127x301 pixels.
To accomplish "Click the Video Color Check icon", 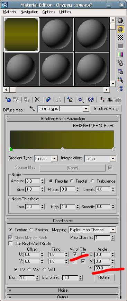I will point(120,55).
